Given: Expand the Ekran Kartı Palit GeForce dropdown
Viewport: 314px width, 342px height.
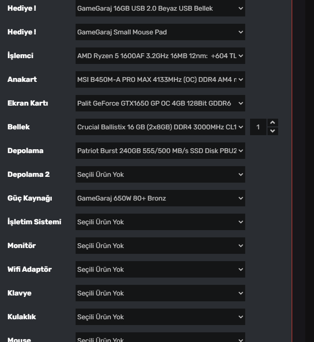Looking at the screenshot, I should click(160, 103).
